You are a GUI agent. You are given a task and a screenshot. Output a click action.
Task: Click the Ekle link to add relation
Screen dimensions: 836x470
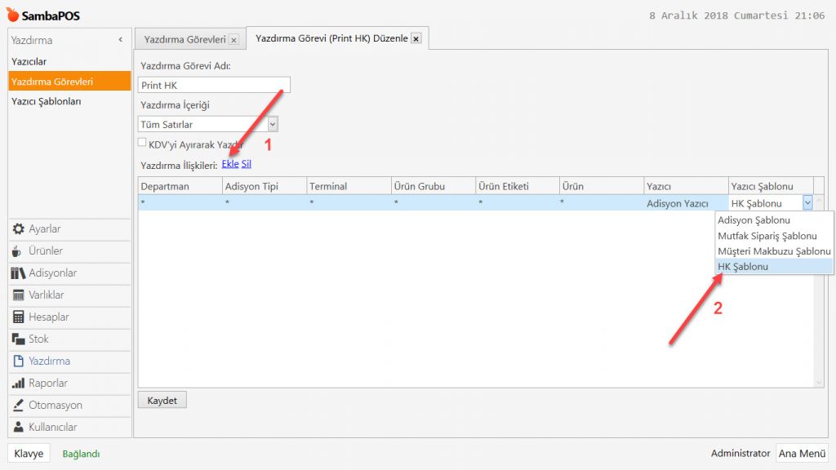point(230,164)
